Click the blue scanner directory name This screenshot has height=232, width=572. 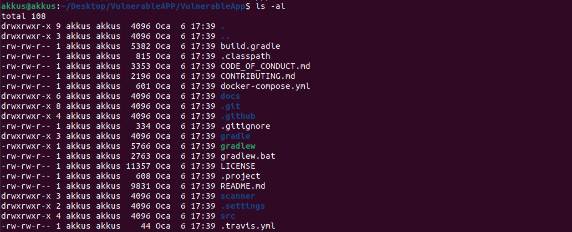pos(238,196)
